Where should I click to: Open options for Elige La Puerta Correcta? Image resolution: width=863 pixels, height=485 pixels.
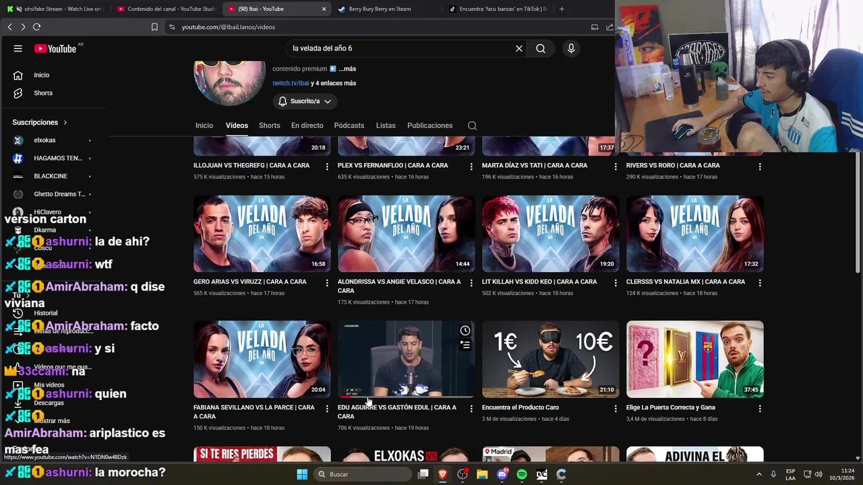coord(760,409)
